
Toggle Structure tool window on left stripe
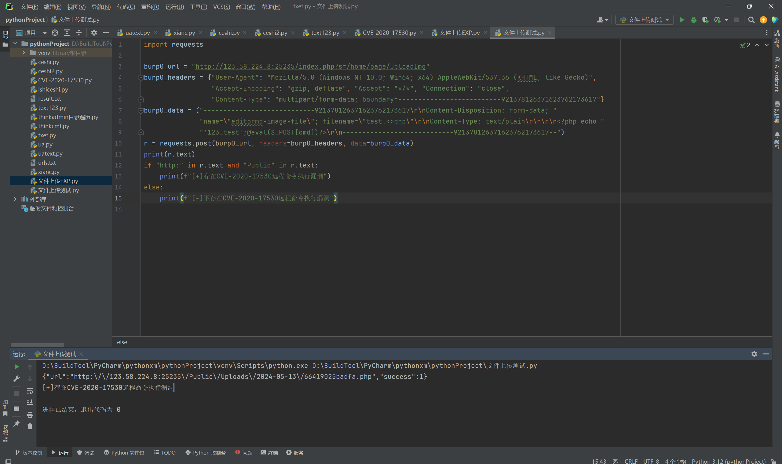pos(5,433)
